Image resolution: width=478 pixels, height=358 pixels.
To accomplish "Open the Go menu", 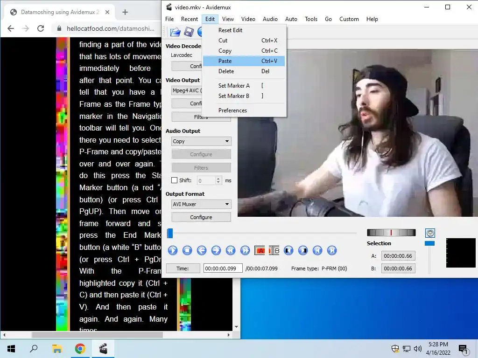I will (x=328, y=19).
